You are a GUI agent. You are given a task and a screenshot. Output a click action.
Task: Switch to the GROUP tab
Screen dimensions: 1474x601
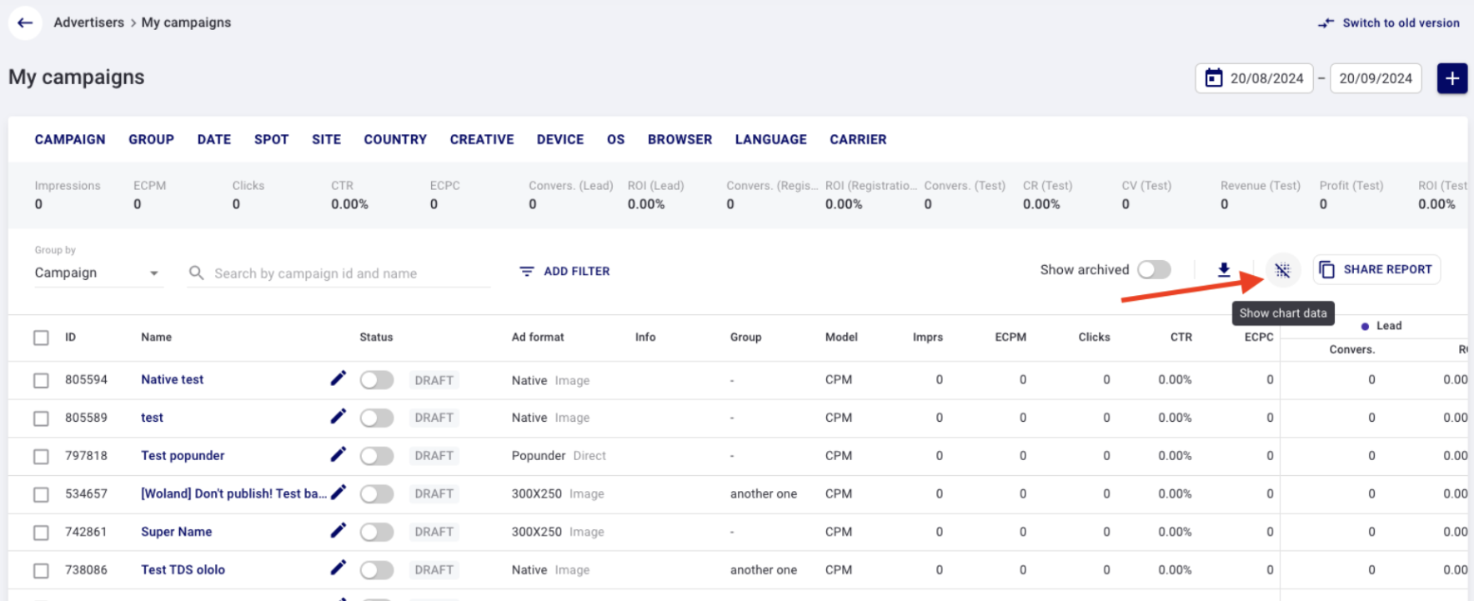click(x=151, y=139)
